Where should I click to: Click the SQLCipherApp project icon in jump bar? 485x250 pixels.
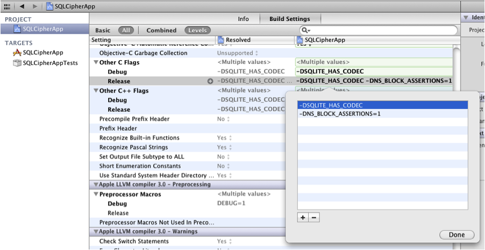tap(49, 6)
